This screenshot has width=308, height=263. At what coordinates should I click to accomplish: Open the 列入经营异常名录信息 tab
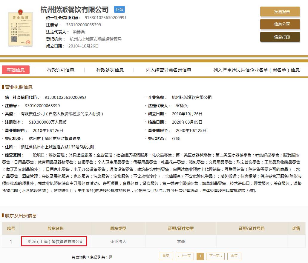(x=168, y=70)
